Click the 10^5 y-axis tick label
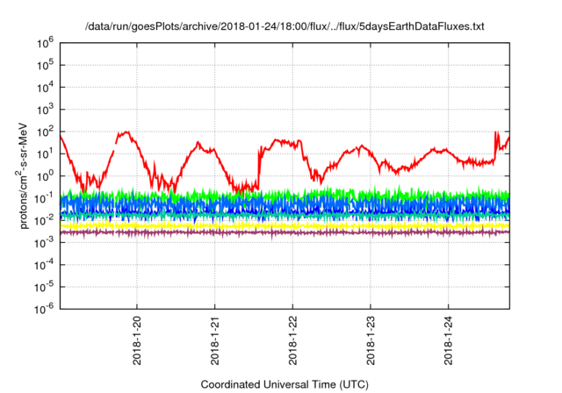This screenshot has height=393, width=562. pyautogui.click(x=45, y=65)
